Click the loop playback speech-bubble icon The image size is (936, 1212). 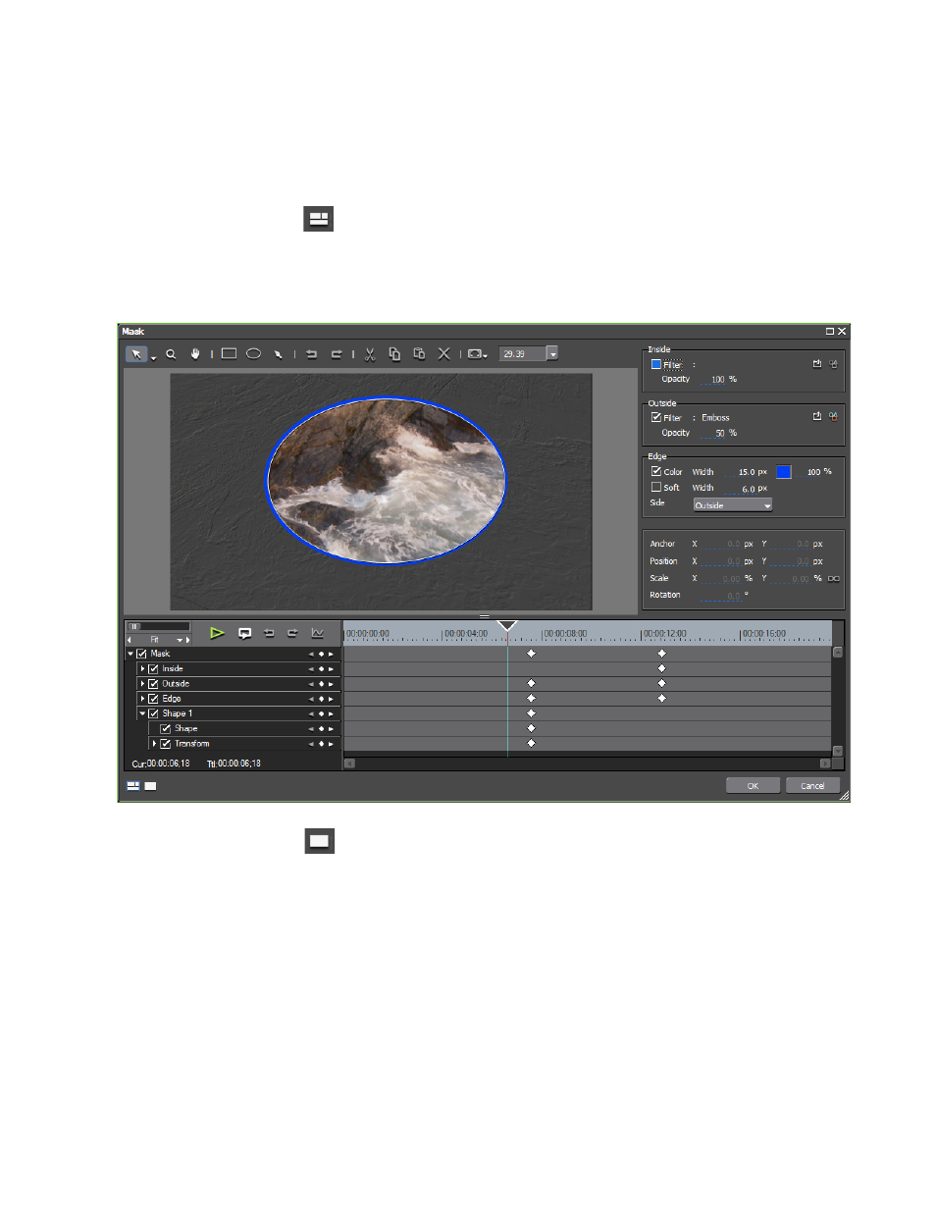[x=245, y=633]
